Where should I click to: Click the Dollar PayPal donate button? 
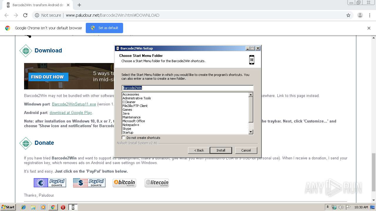(89, 183)
